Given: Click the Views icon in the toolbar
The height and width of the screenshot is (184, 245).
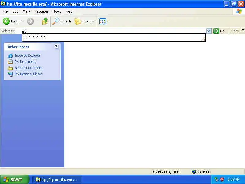Looking at the screenshot, I should pyautogui.click(x=103, y=21).
